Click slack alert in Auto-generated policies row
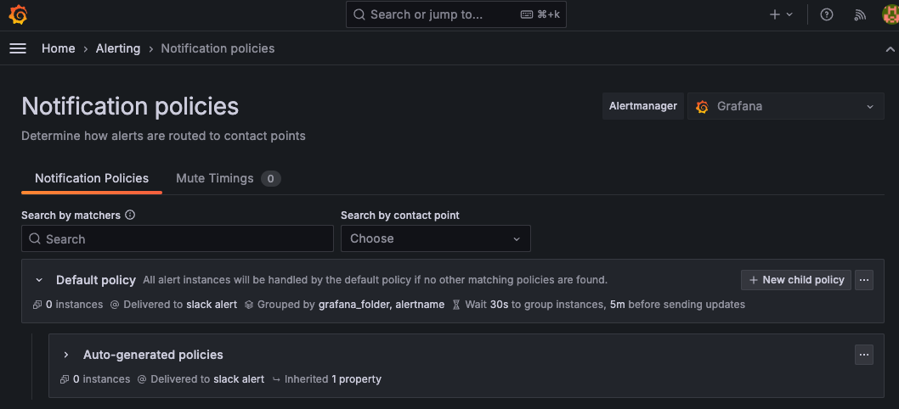Screen dimensions: 899x409 pyautogui.click(x=239, y=379)
